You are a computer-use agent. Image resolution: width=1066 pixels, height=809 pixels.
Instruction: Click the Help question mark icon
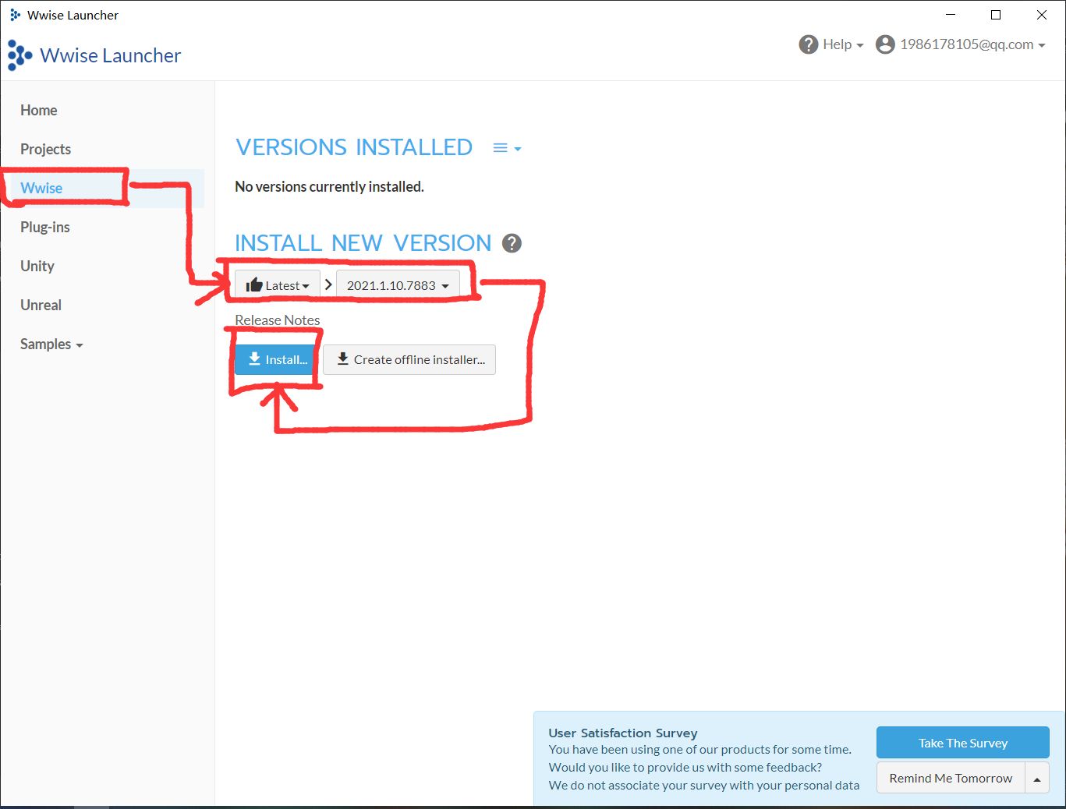808,44
